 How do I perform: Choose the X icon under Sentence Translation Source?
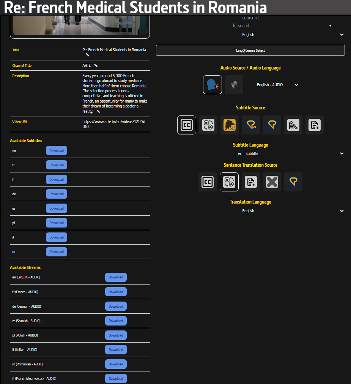point(272,182)
